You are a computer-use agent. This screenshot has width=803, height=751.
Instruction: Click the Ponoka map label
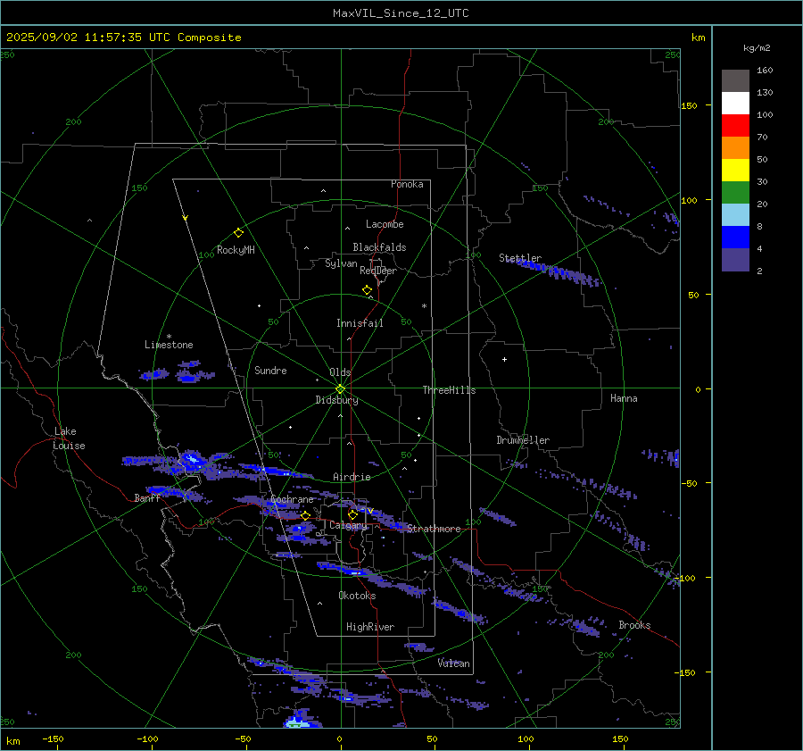point(407,184)
